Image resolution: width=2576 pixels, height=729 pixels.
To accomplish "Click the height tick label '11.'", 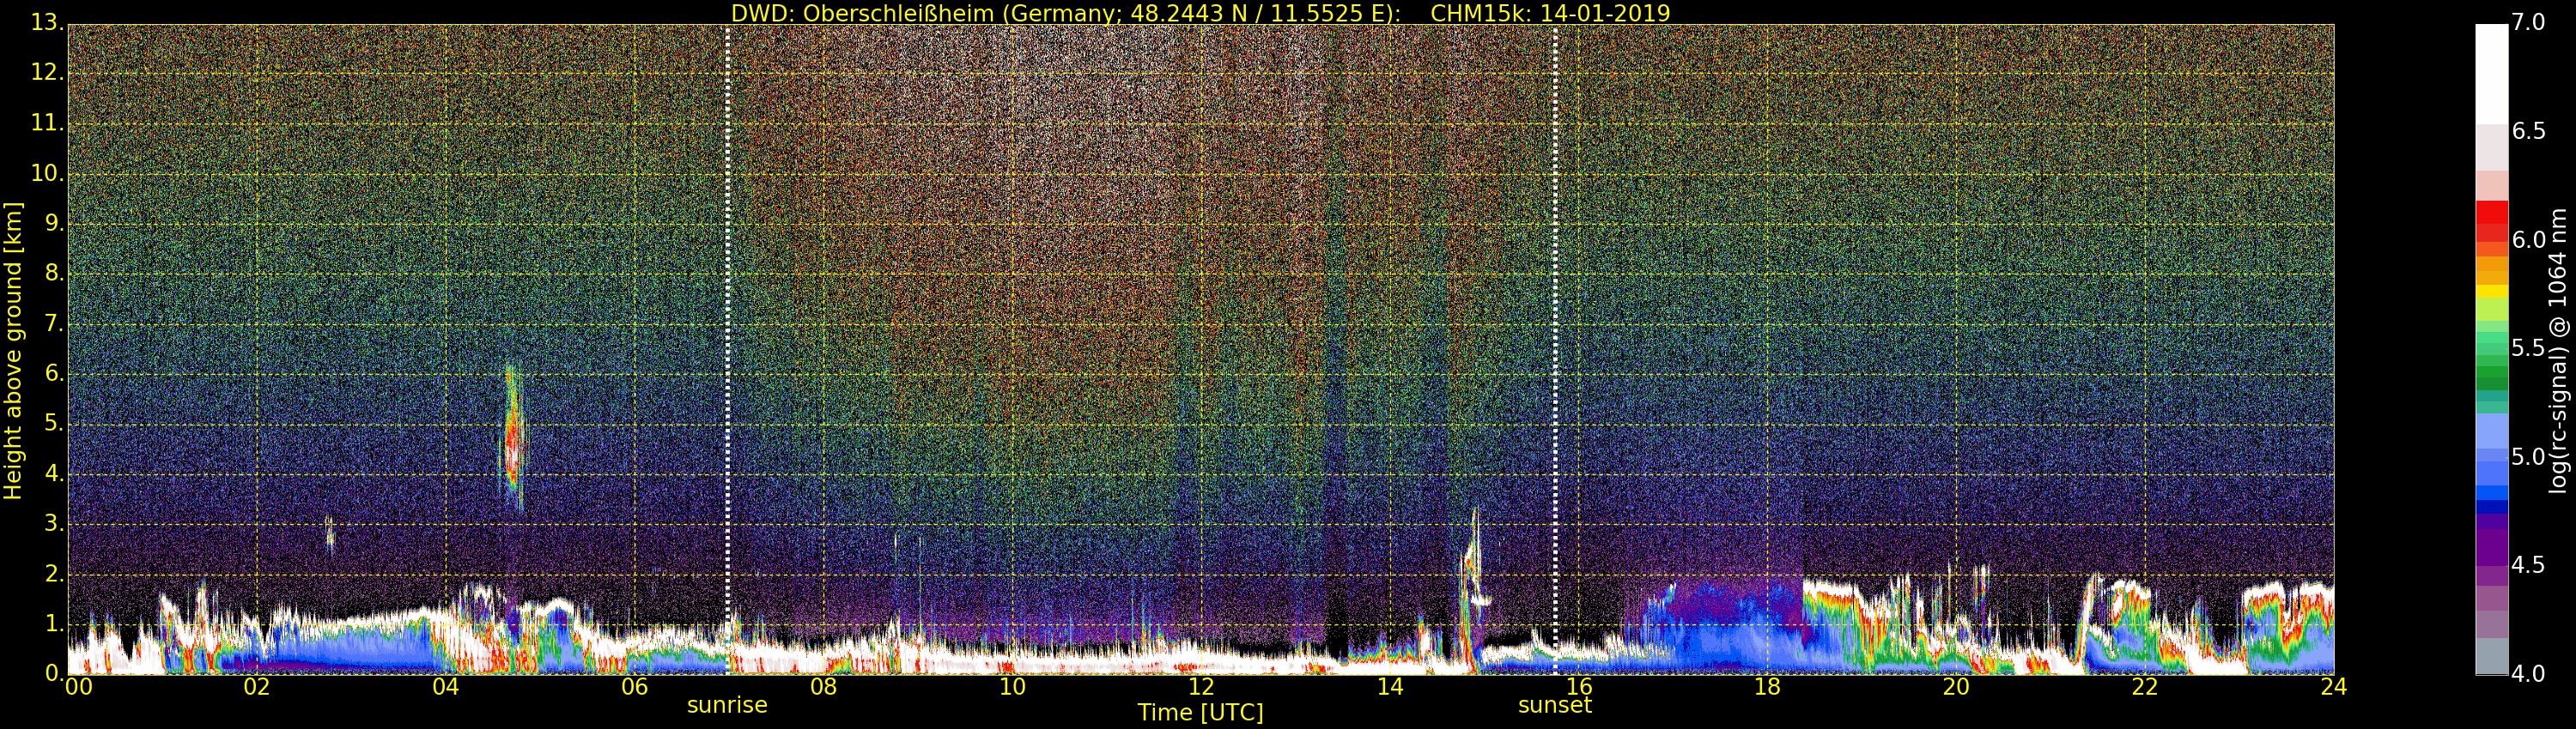I will click(48, 123).
